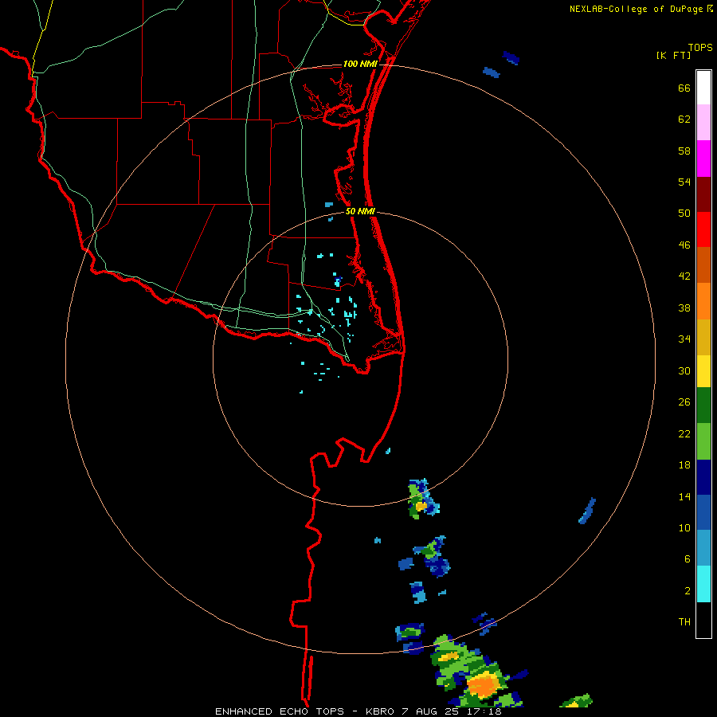The width and height of the screenshot is (717, 717).
Task: Click the K FT units label
Action: tap(673, 55)
